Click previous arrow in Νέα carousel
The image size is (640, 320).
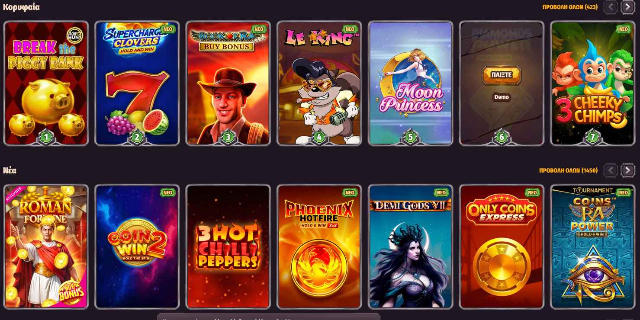(611, 170)
